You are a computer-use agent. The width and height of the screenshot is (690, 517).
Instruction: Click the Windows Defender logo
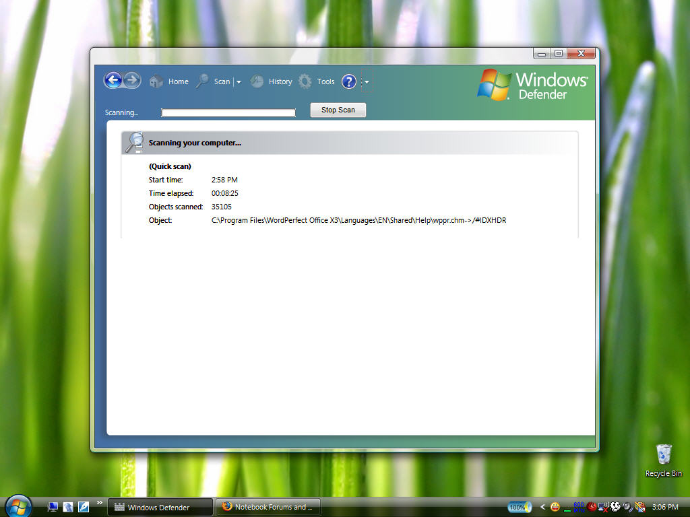[x=532, y=85]
